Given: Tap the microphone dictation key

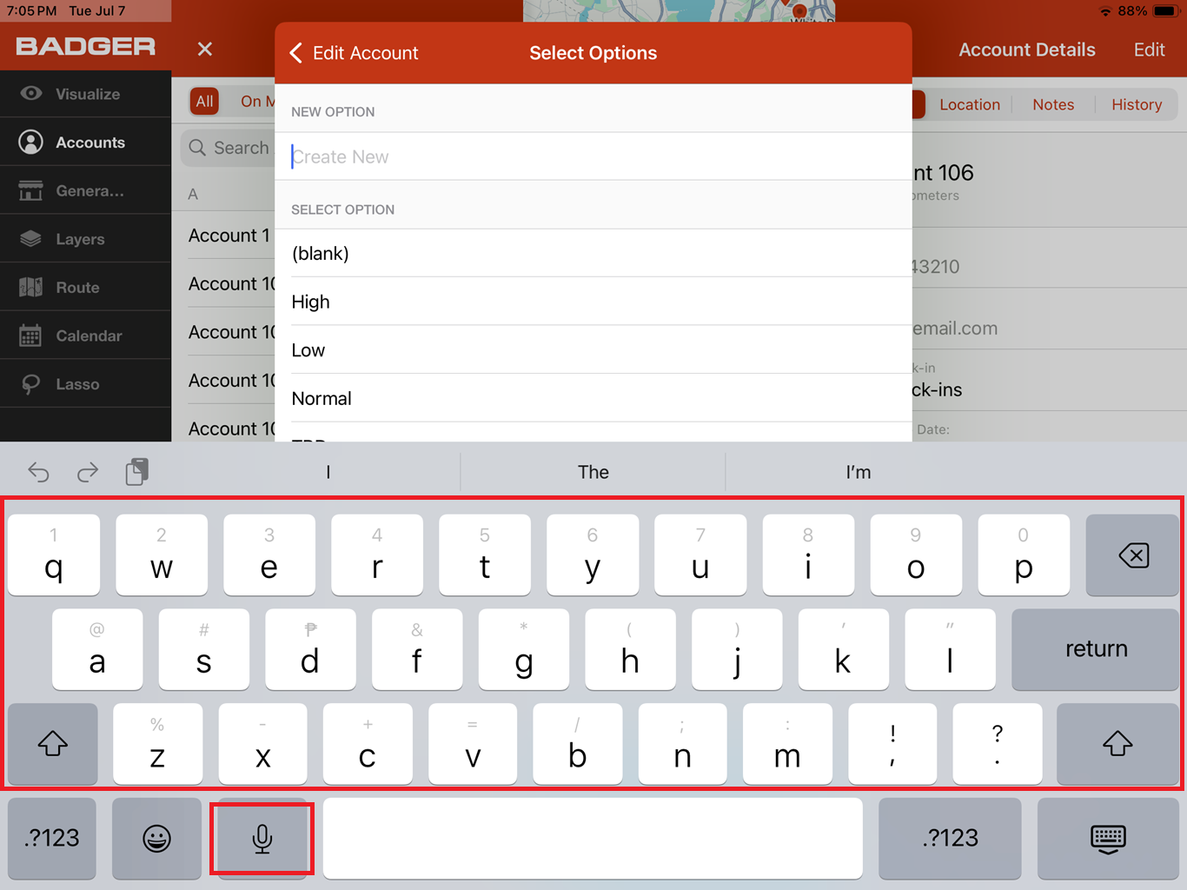Looking at the screenshot, I should pos(262,838).
